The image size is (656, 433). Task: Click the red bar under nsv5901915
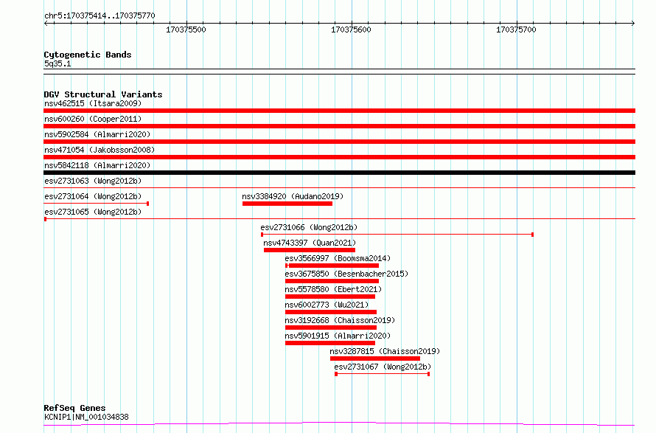tap(330, 343)
